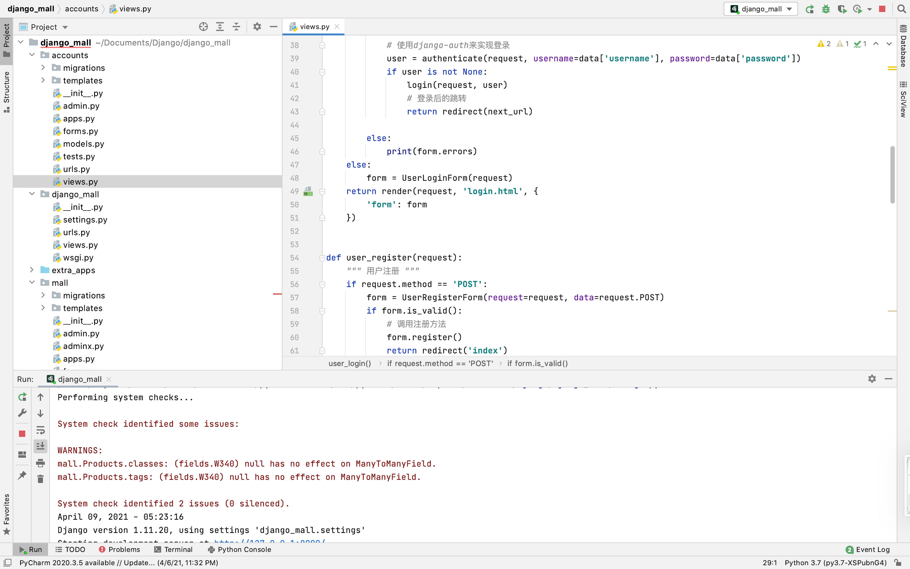Click the Restore Layout icon in Run panel
The width and height of the screenshot is (910, 569).
22,455
